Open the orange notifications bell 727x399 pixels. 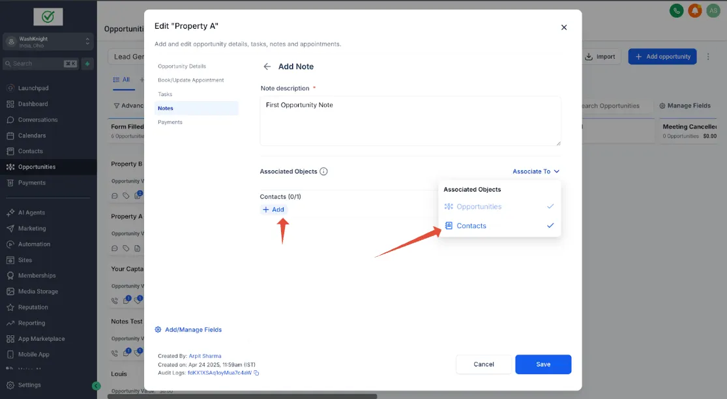pos(694,10)
